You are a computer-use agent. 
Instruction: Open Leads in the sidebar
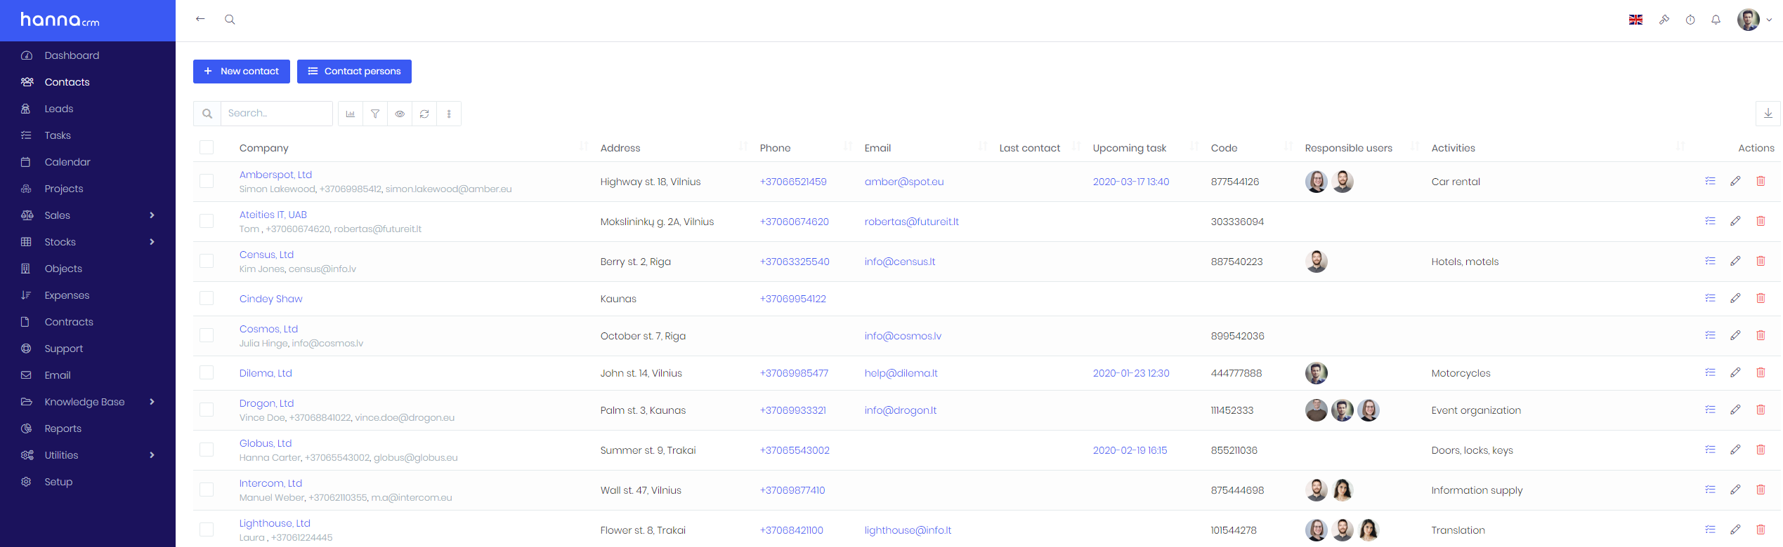coord(59,109)
